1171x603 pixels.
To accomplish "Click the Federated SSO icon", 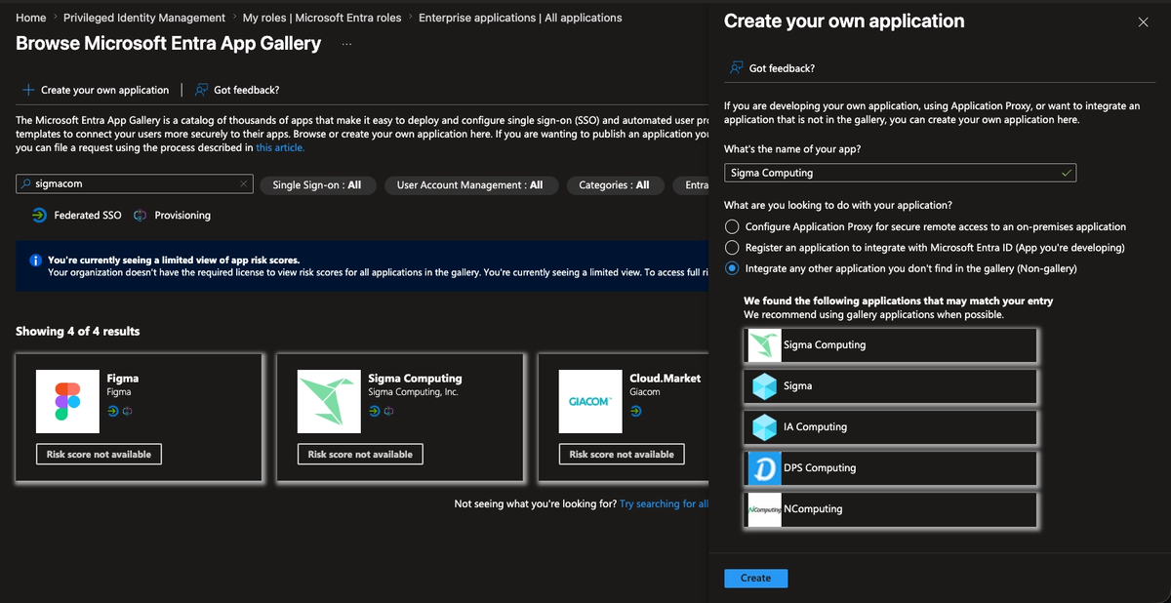I will (38, 215).
